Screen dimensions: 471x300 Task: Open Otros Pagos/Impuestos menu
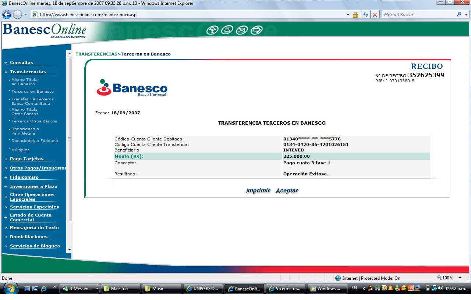click(x=38, y=168)
